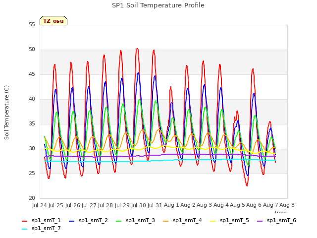Click the cyan sp1_smT_7 legend swatch

(24, 229)
